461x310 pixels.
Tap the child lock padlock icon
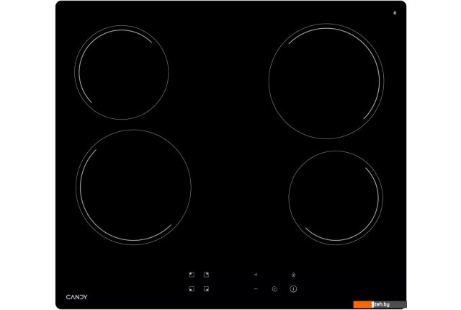pos(294,275)
